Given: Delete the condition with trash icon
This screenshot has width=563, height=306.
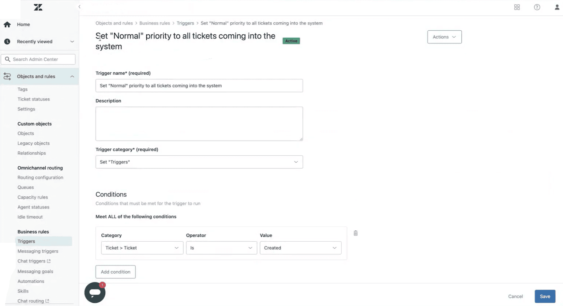Looking at the screenshot, I should pyautogui.click(x=356, y=233).
